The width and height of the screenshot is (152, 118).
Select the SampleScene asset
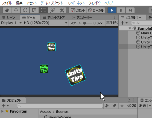58,117
